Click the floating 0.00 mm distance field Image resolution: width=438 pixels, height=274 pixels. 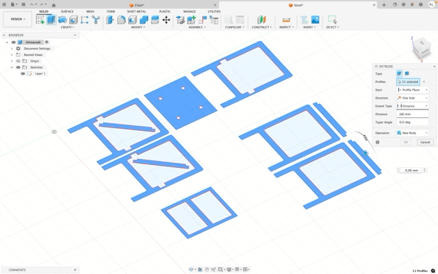411,170
